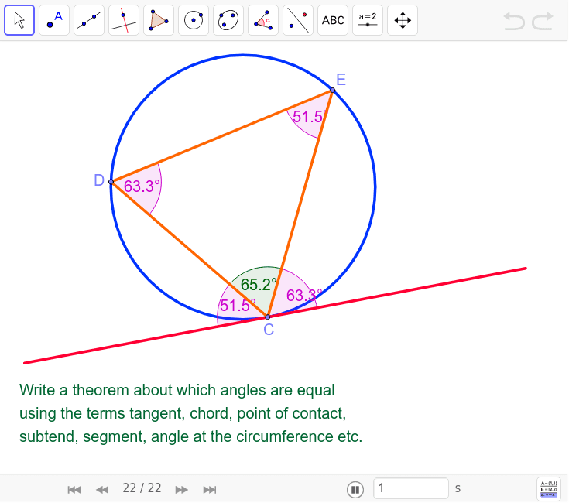Choose the a=2 Slider tool
569x503 pixels.
click(368, 20)
